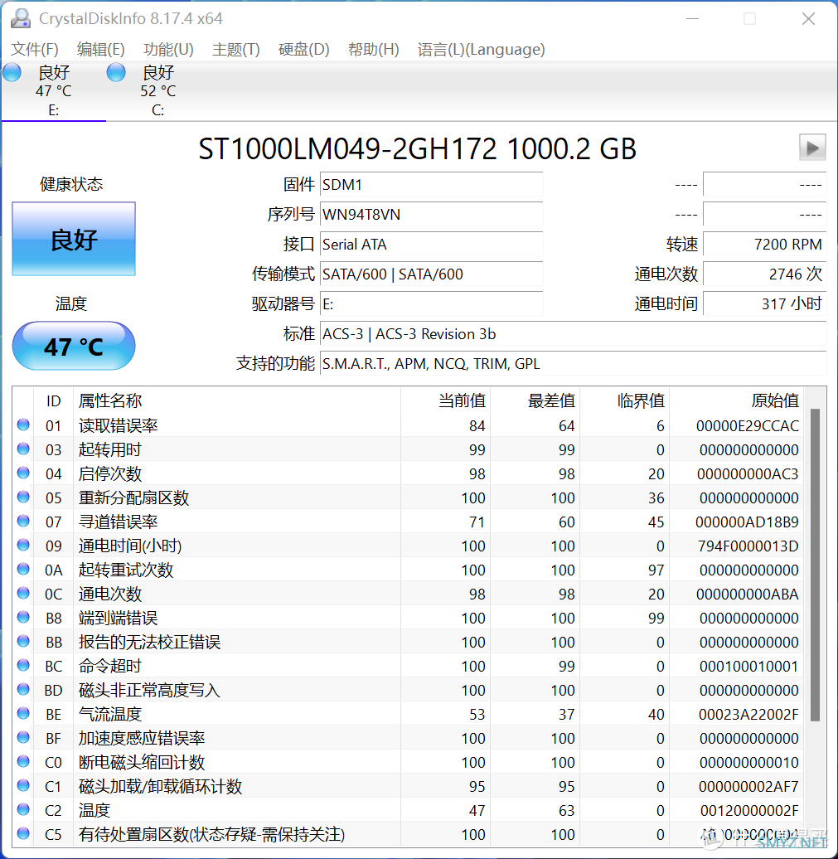
Task: Close the CrystalDiskInfo window
Action: 808,18
